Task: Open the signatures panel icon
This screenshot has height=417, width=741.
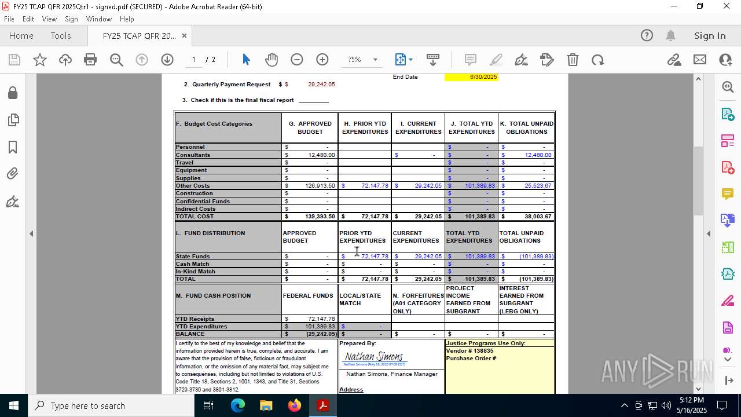Action: pyautogui.click(x=13, y=202)
